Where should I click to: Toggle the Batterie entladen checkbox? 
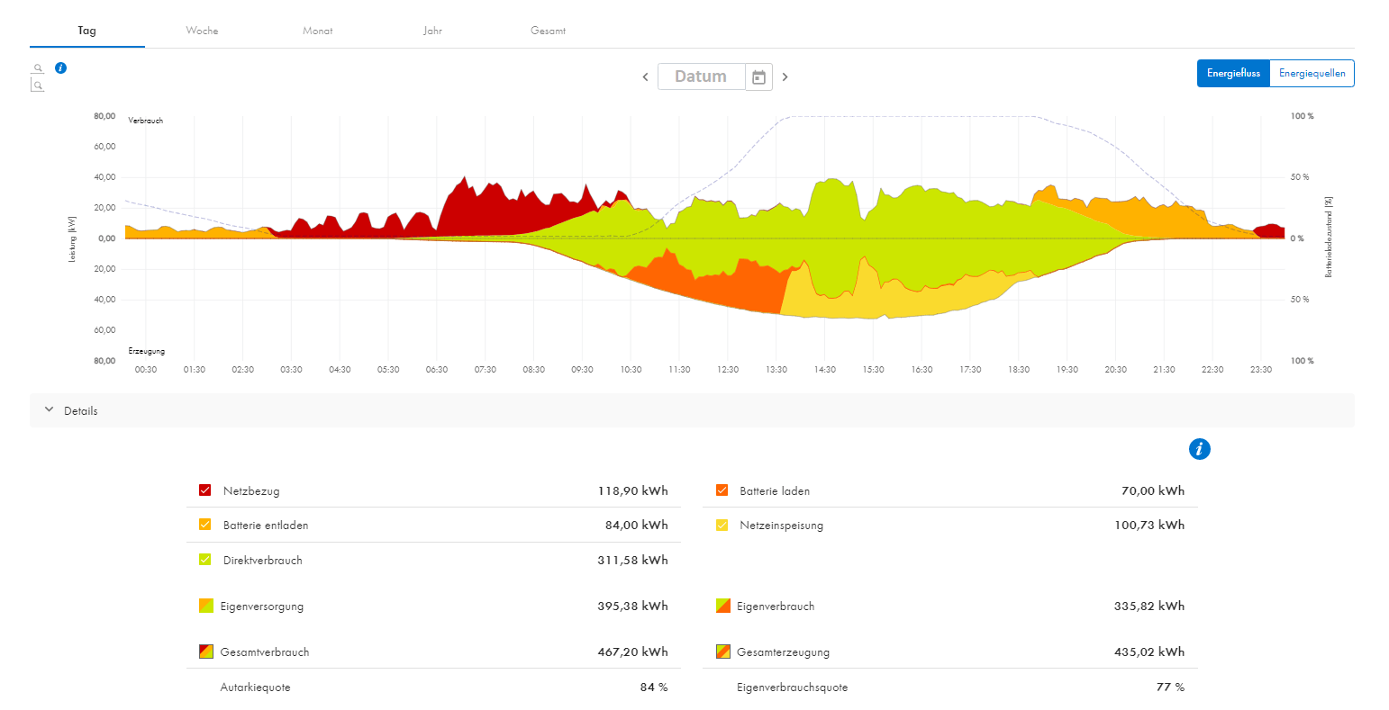click(x=205, y=525)
